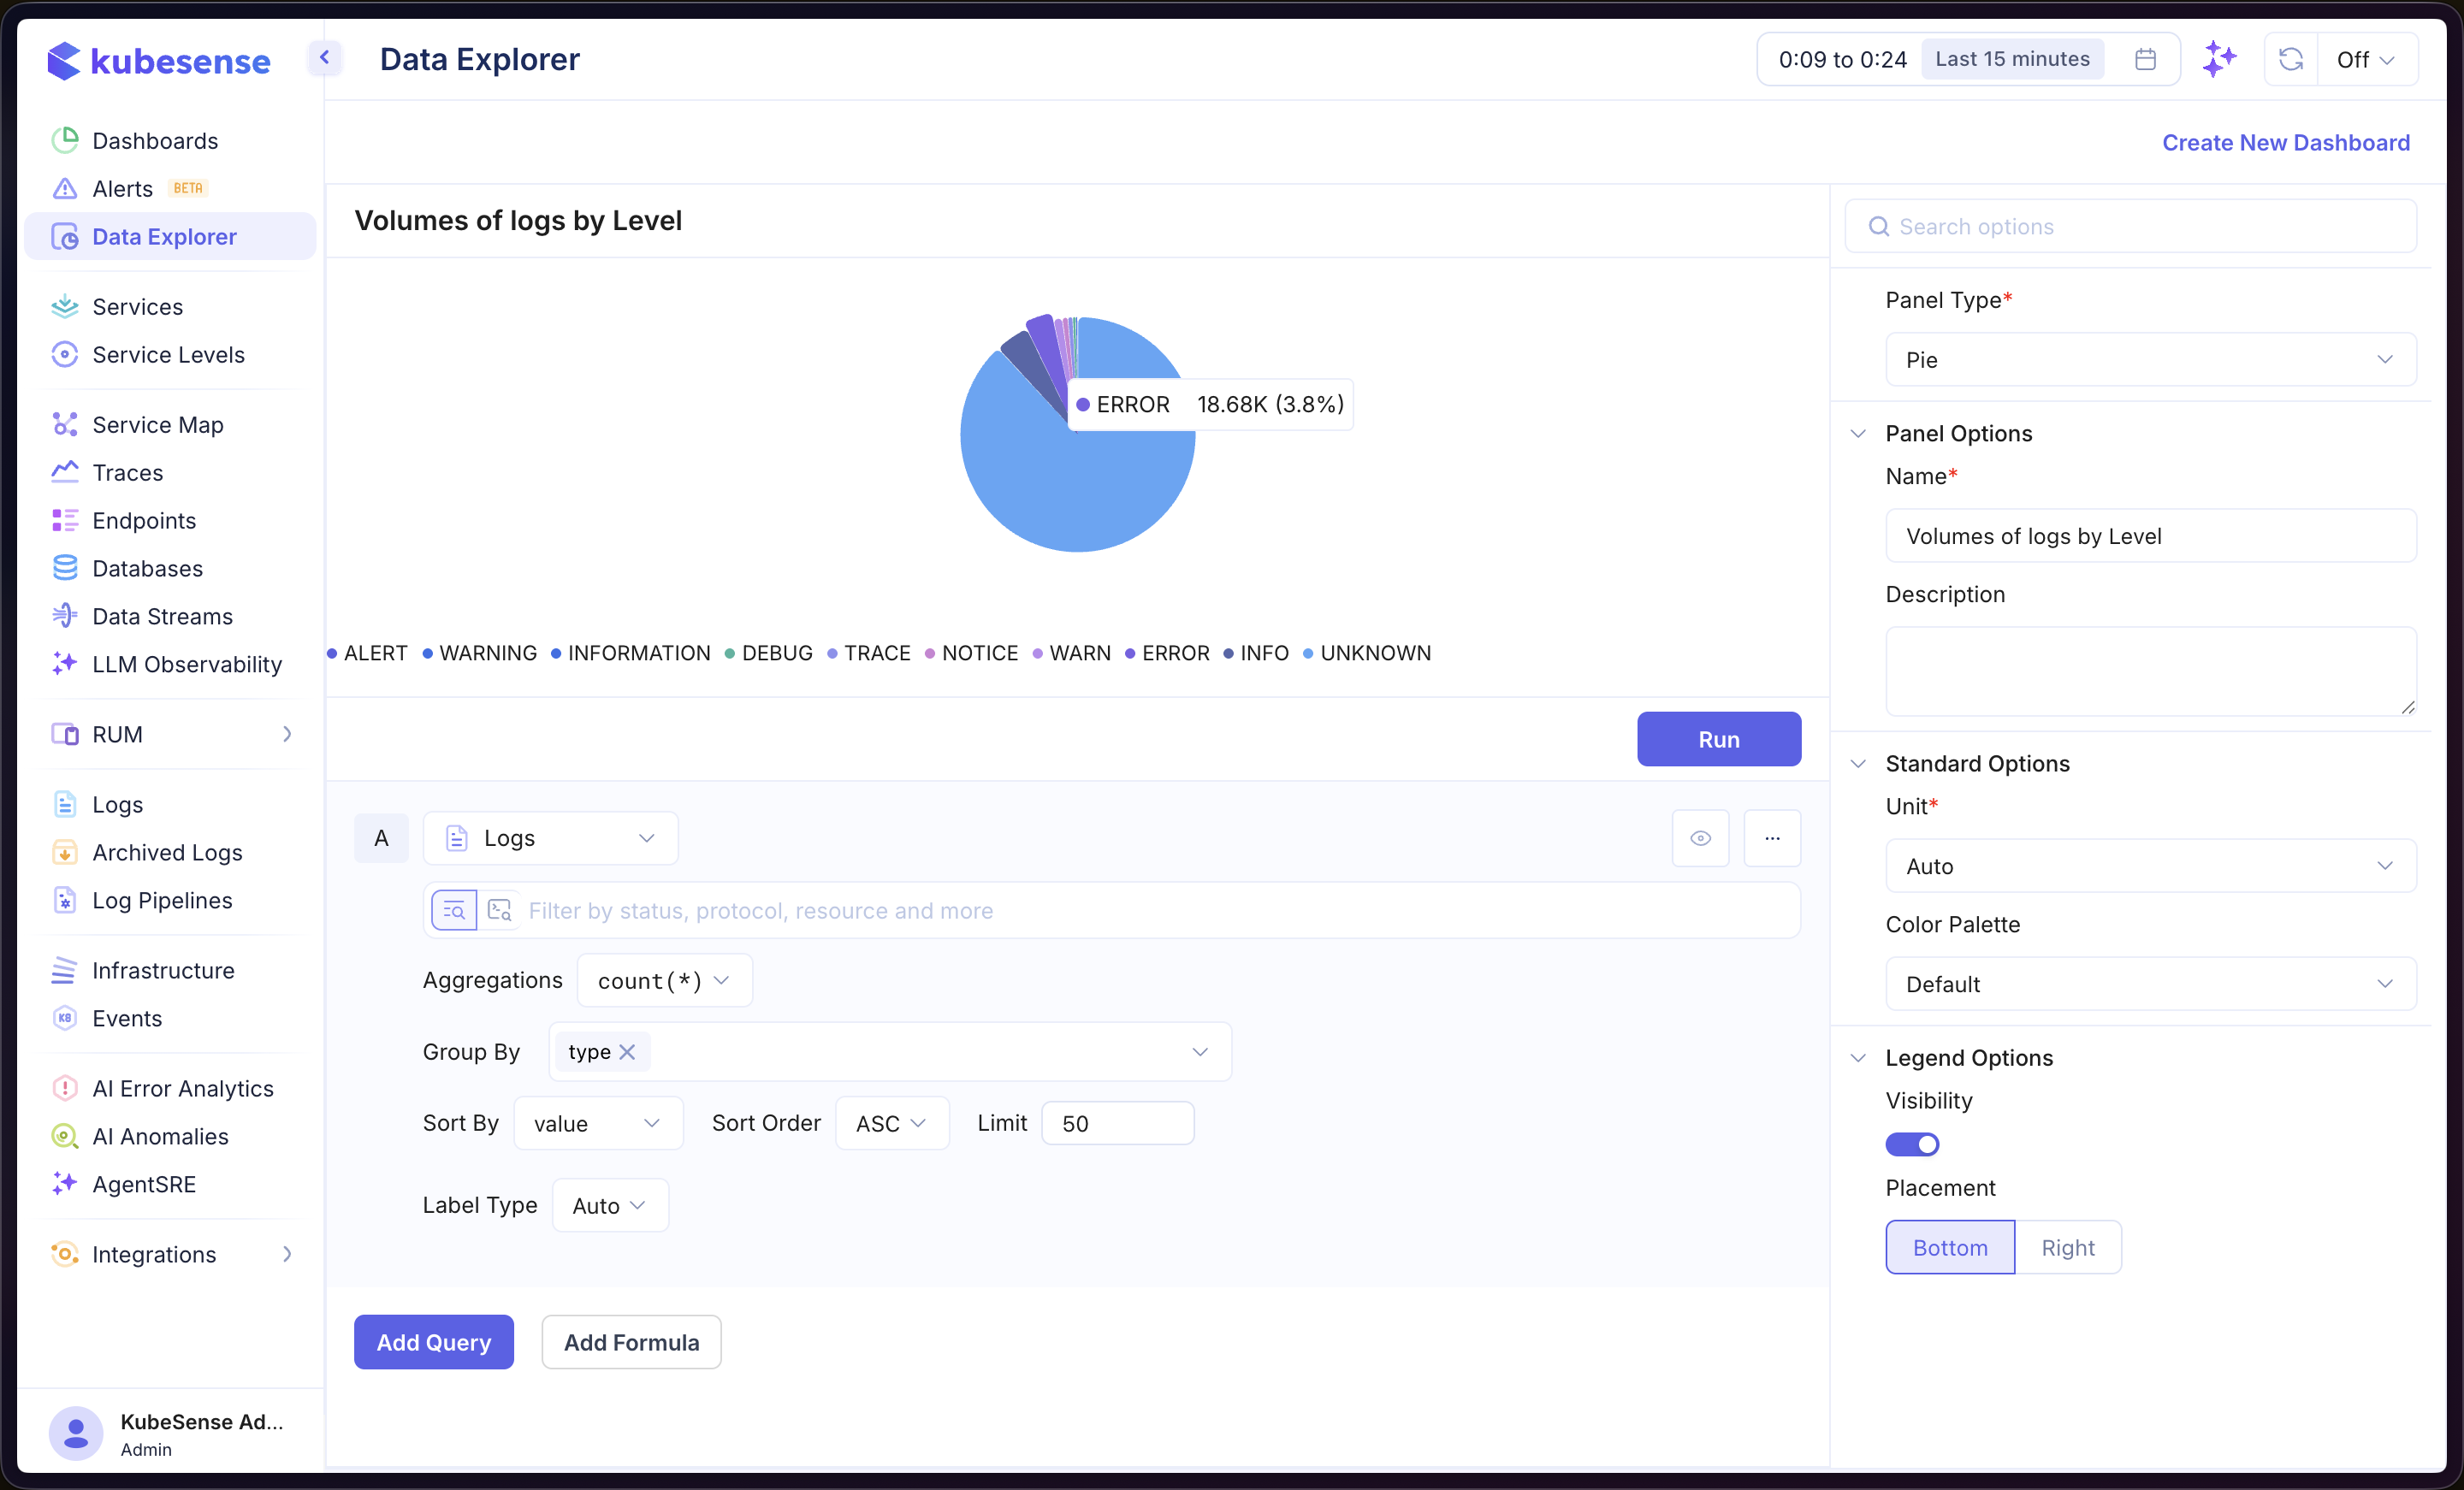Toggle ERROR series in legend
This screenshot has height=1490, width=2464.
tap(1167, 654)
